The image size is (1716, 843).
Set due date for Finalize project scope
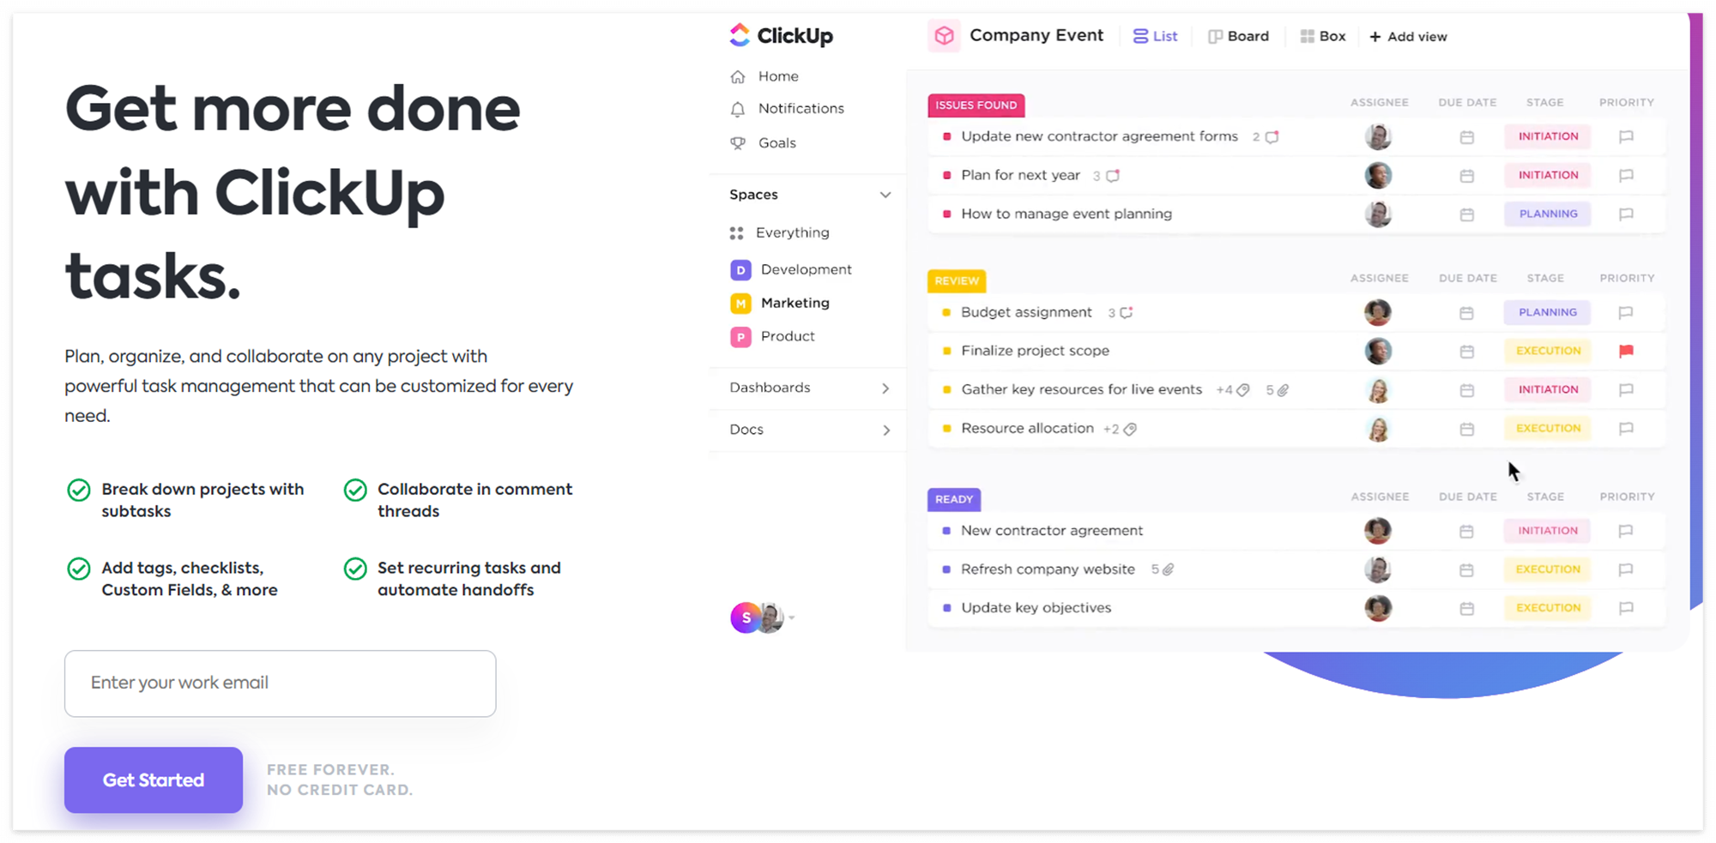tap(1466, 352)
